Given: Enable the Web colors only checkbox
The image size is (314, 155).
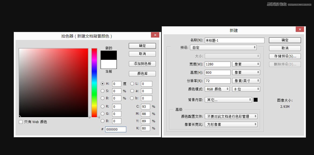Looking at the screenshot, I should coord(21,122).
